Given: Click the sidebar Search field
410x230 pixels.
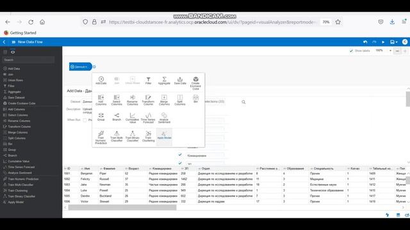Looking at the screenshot, I should pos(28,60).
